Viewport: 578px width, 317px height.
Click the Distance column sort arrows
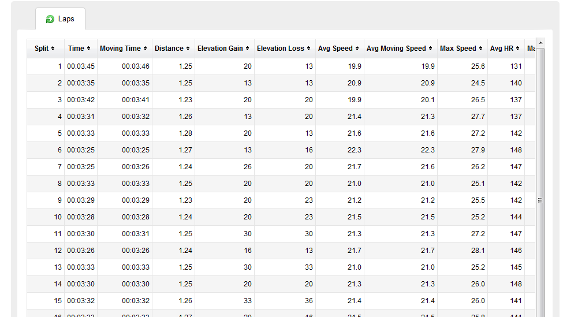(x=188, y=49)
